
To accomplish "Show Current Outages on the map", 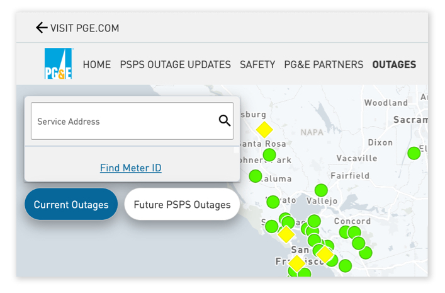I will tap(71, 205).
